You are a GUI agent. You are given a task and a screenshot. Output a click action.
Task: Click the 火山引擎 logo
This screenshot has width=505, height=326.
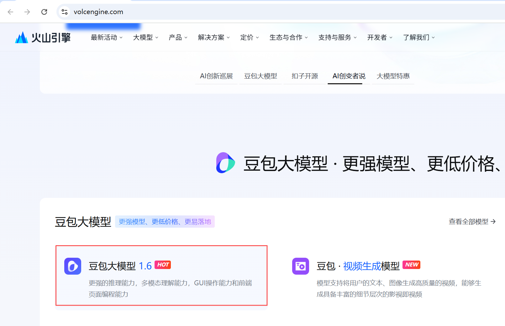click(43, 38)
